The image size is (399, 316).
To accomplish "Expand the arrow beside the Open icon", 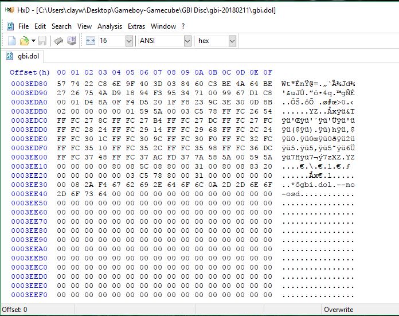I will [x=33, y=41].
